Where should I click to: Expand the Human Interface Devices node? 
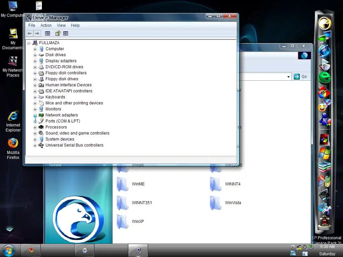[35, 85]
